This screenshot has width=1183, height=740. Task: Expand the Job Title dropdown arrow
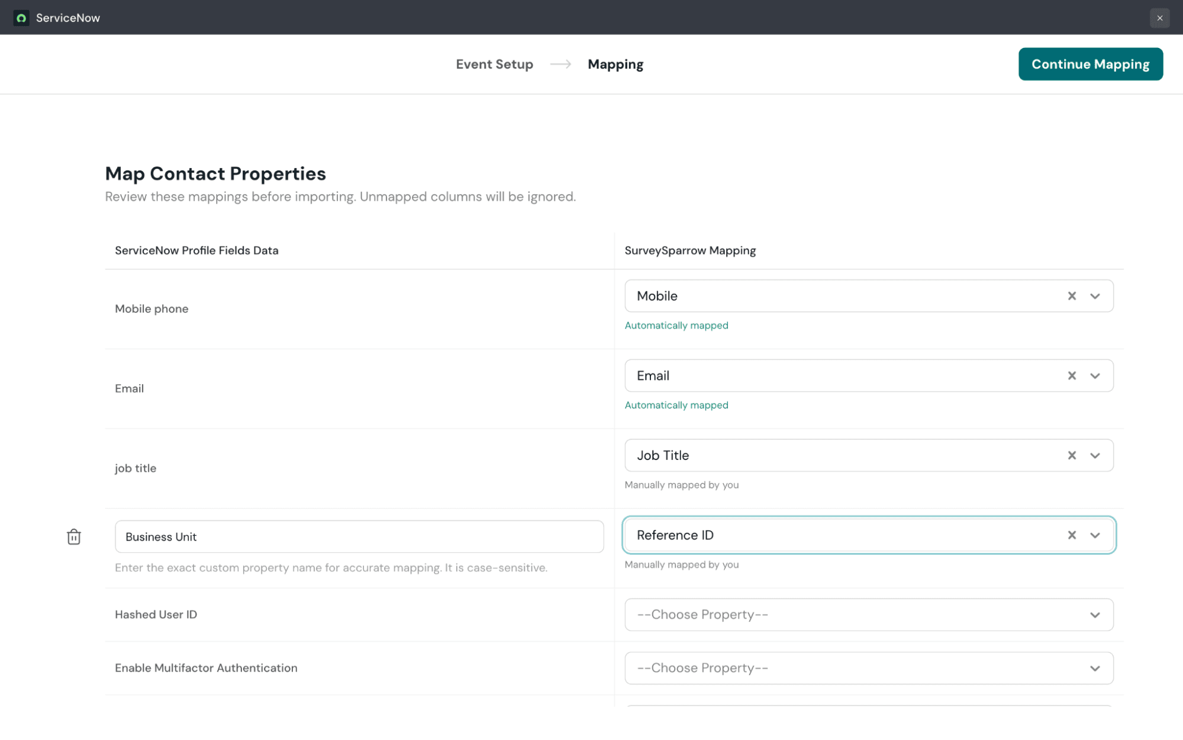pos(1095,455)
